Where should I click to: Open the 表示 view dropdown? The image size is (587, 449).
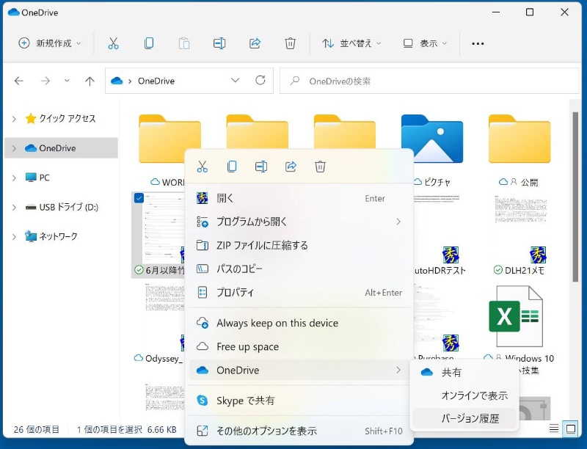(x=425, y=43)
